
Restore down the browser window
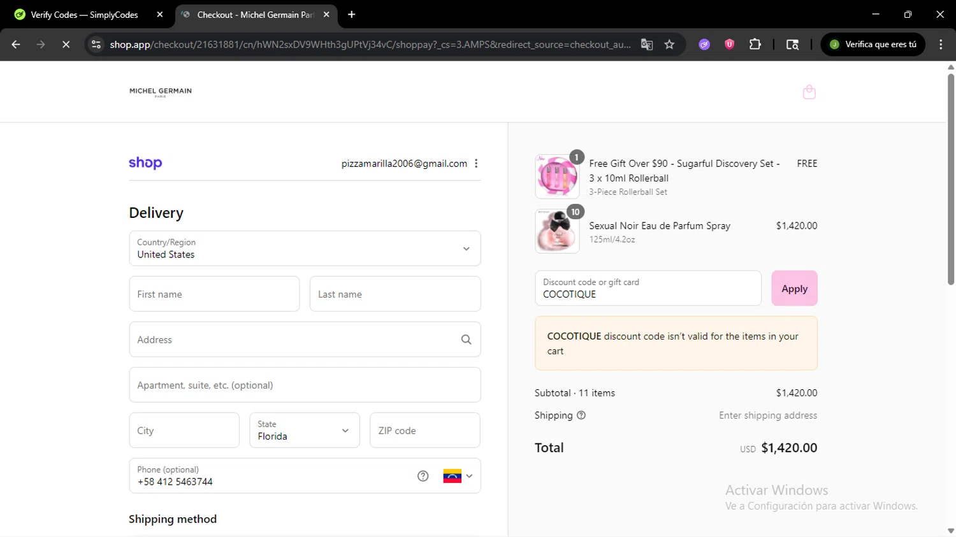908,14
